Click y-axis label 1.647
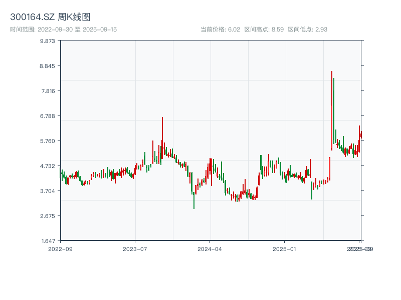Viewport: 401px width, 300px height. click(x=48, y=241)
